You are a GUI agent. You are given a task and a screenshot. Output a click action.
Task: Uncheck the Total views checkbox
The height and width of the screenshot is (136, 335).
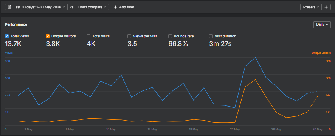click(7, 36)
